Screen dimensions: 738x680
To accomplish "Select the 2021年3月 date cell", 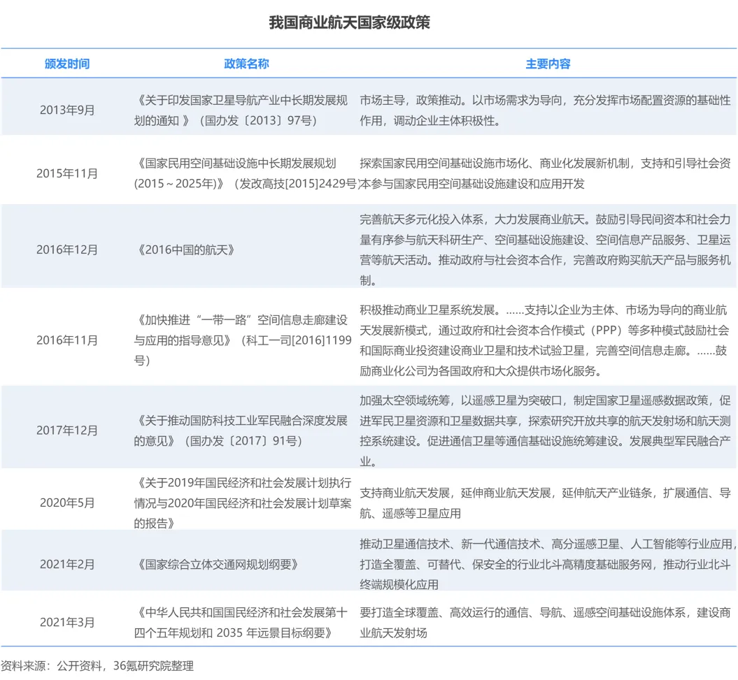I will [67, 623].
